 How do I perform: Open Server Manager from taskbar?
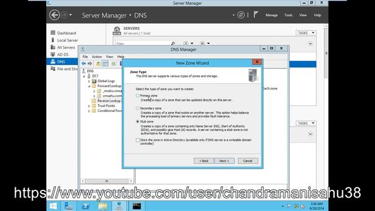click(x=69, y=206)
